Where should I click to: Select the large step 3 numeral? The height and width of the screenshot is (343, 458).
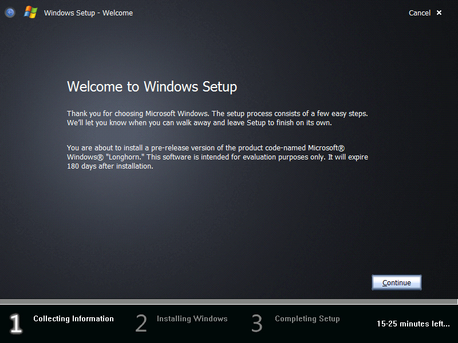coord(256,323)
